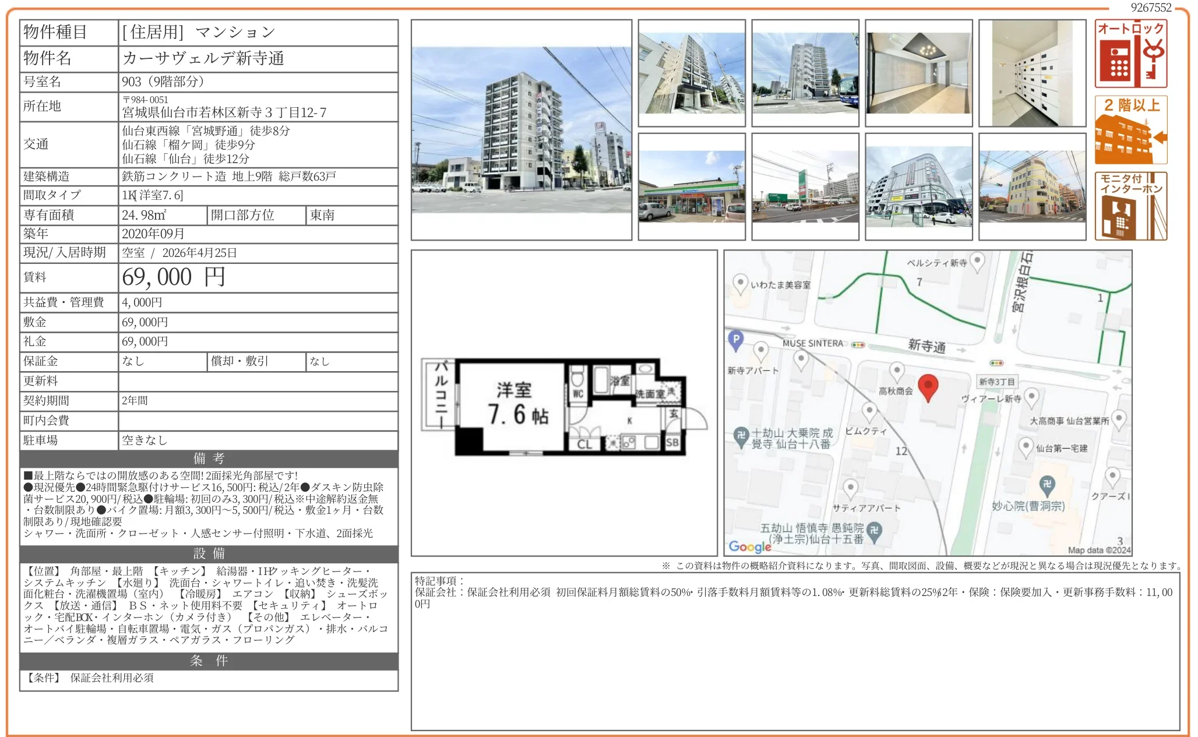Screen dimensions: 1198x737
Task: Open the low-angle building exterior thumbnail
Action: [x=692, y=73]
